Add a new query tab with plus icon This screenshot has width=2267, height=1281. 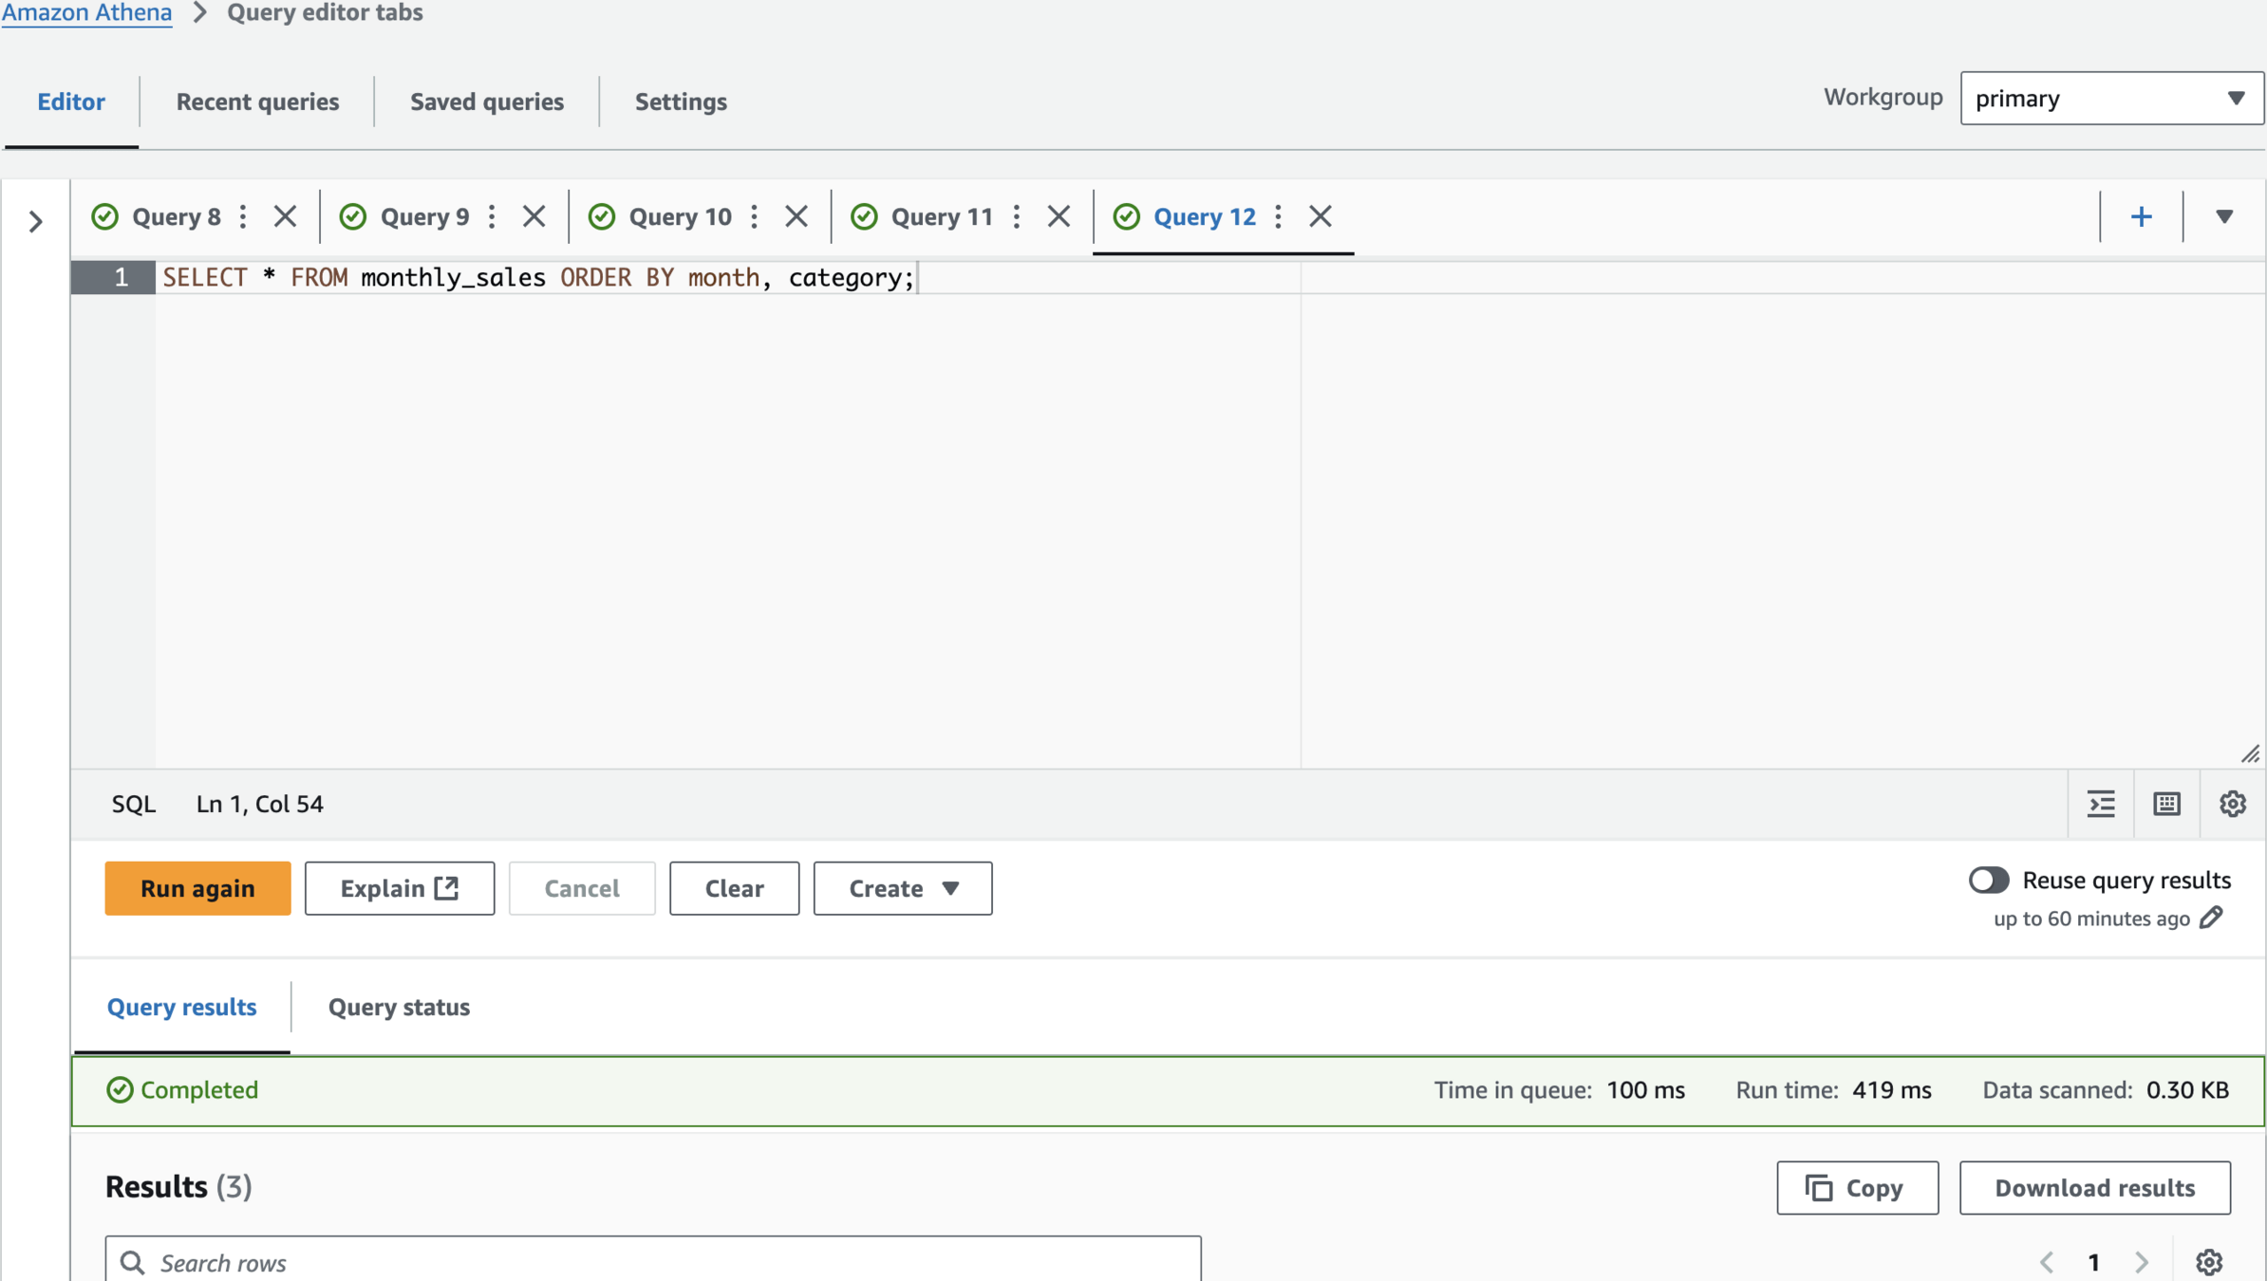[x=2141, y=217]
